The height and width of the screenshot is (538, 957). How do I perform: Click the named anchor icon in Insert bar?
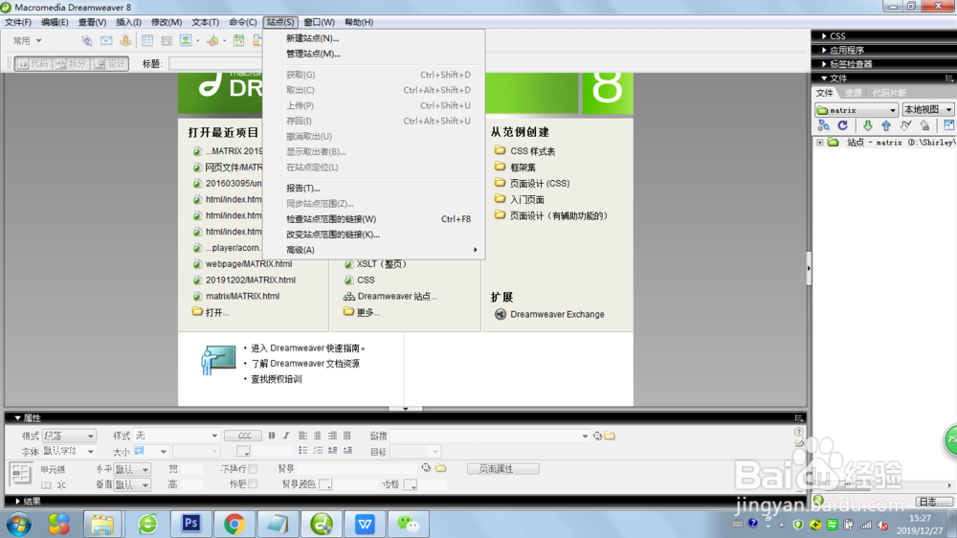125,41
